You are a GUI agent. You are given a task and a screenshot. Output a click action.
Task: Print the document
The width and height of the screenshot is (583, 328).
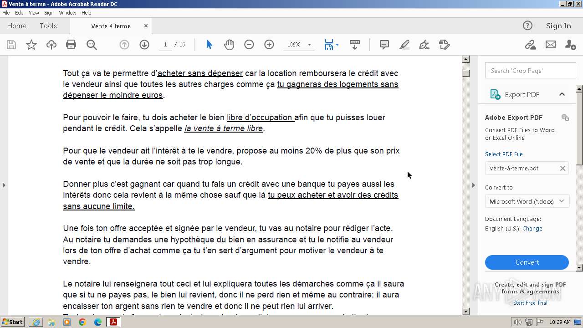(71, 45)
